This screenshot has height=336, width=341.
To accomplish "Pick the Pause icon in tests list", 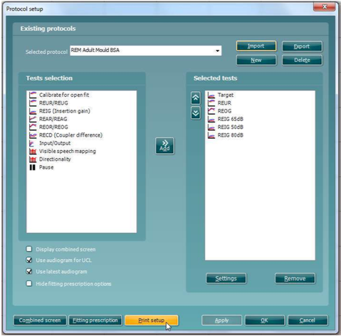I will (33, 167).
